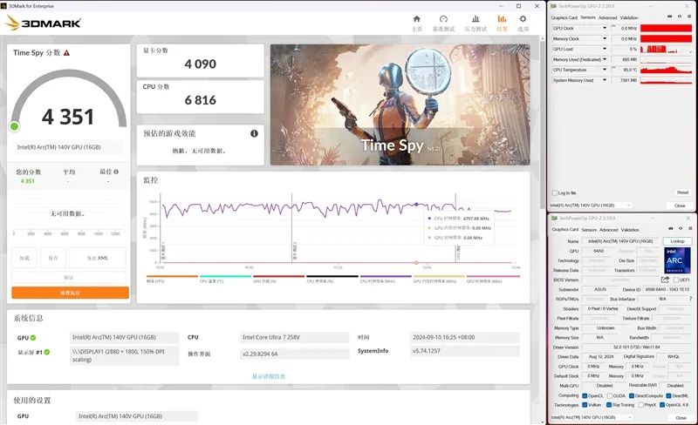
Task: Click the Time Spy thumbnail image
Action: pos(400,105)
